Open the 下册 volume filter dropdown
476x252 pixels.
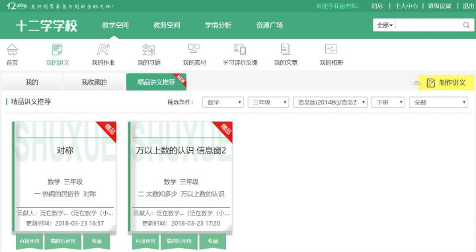point(388,103)
